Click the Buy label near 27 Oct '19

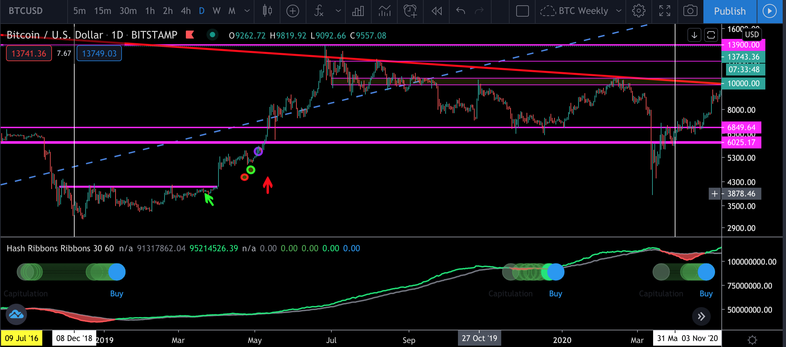556,293
